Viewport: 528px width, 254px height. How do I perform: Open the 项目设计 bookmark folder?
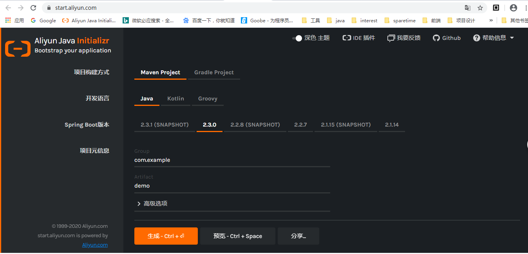click(x=461, y=20)
